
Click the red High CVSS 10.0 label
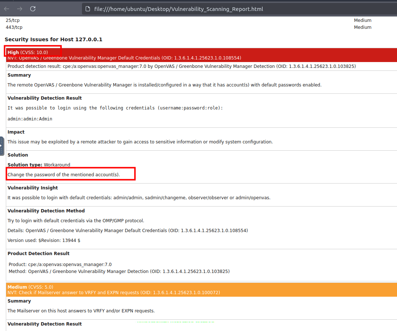point(28,52)
